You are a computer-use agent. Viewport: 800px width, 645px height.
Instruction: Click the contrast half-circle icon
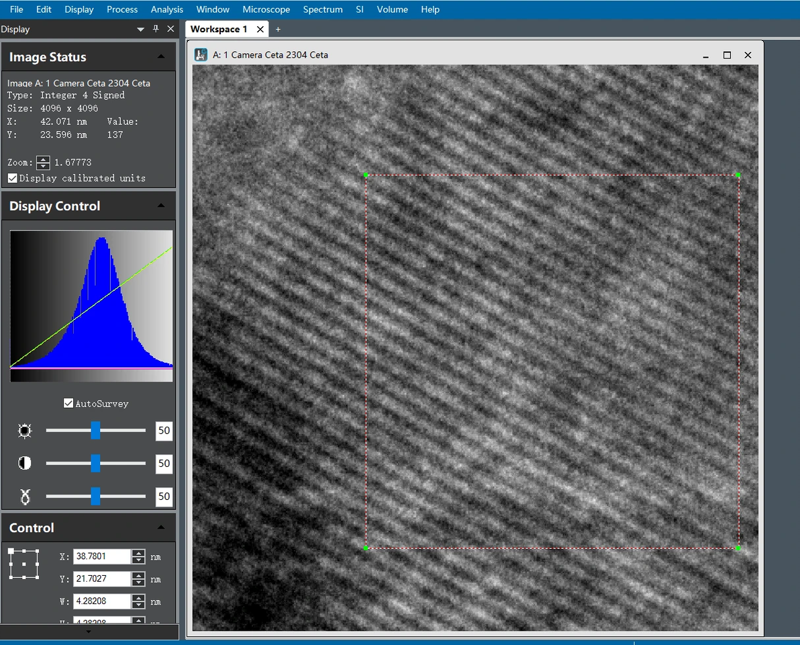tap(25, 464)
